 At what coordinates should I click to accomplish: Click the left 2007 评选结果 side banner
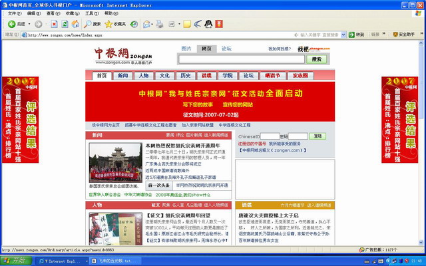pos(21,120)
